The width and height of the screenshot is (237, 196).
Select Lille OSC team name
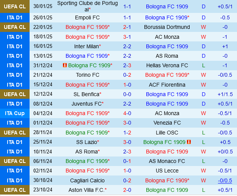click(x=167, y=133)
